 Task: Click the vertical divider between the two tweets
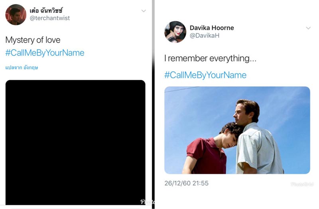coord(153,104)
